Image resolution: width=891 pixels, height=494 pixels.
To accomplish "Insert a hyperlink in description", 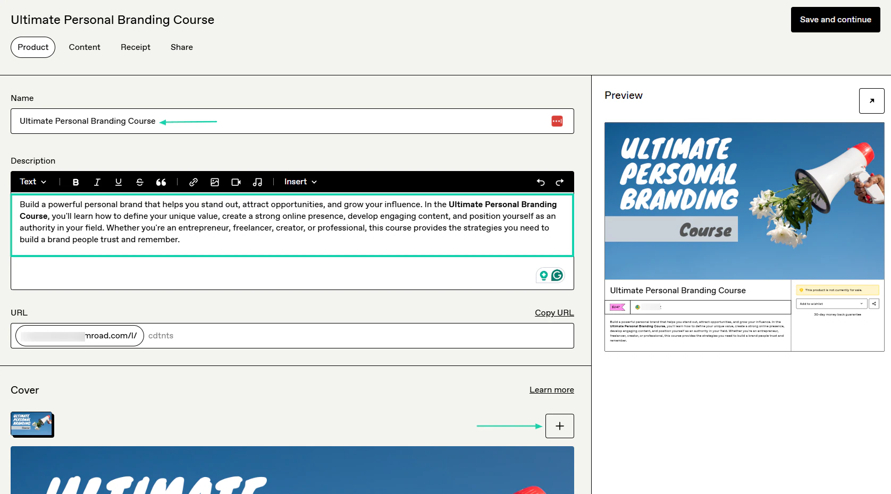I will tap(194, 182).
